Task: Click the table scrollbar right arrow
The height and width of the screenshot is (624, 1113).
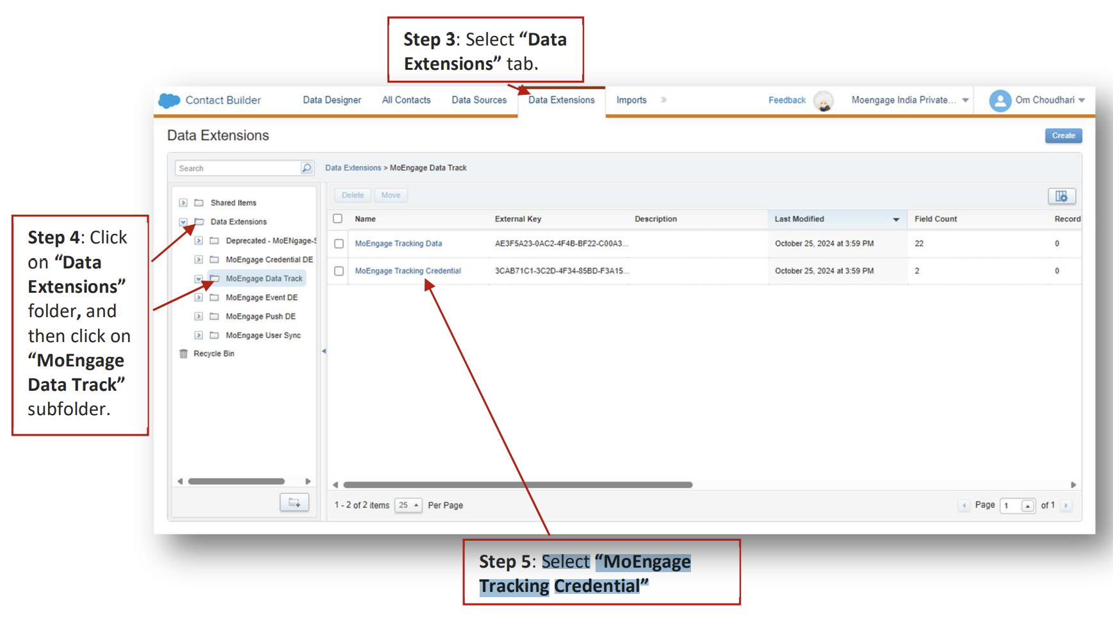Action: pos(1073,485)
